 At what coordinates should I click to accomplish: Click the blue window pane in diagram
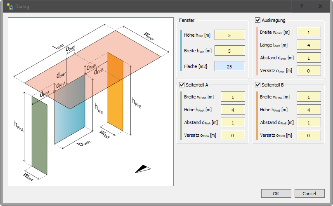click(70, 119)
